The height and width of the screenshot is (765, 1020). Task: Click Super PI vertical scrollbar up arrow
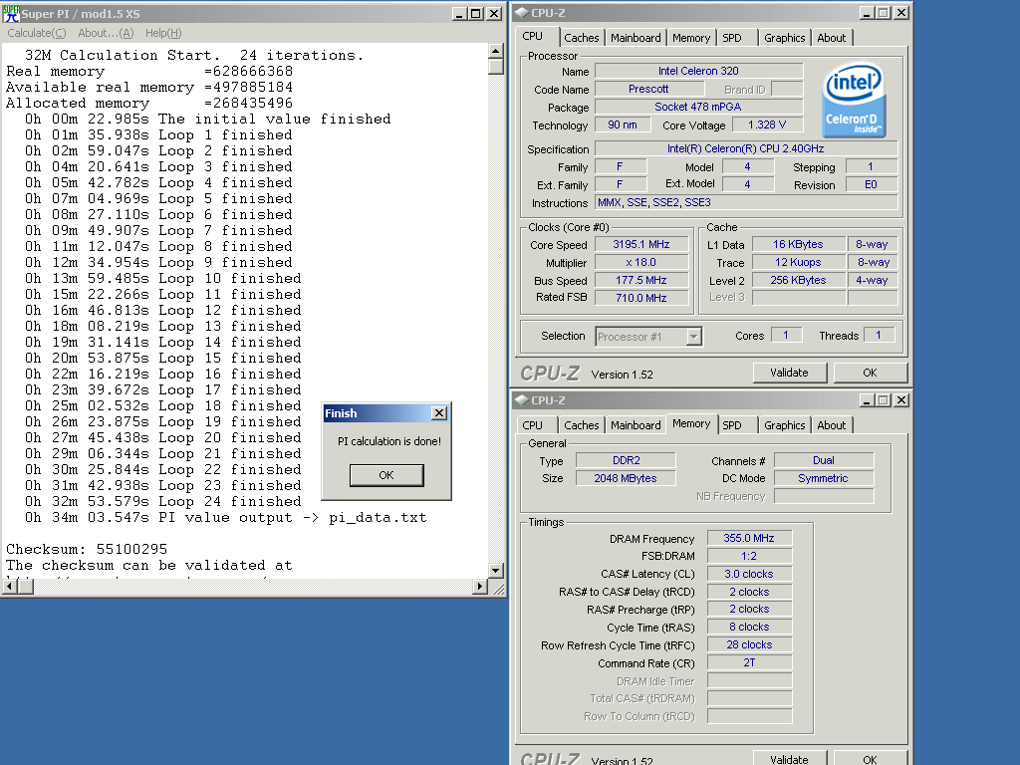pyautogui.click(x=496, y=51)
